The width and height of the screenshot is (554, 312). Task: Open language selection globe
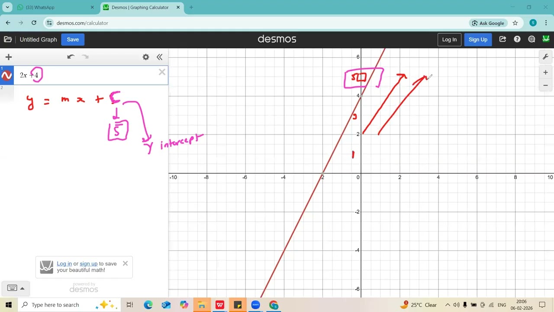click(531, 39)
